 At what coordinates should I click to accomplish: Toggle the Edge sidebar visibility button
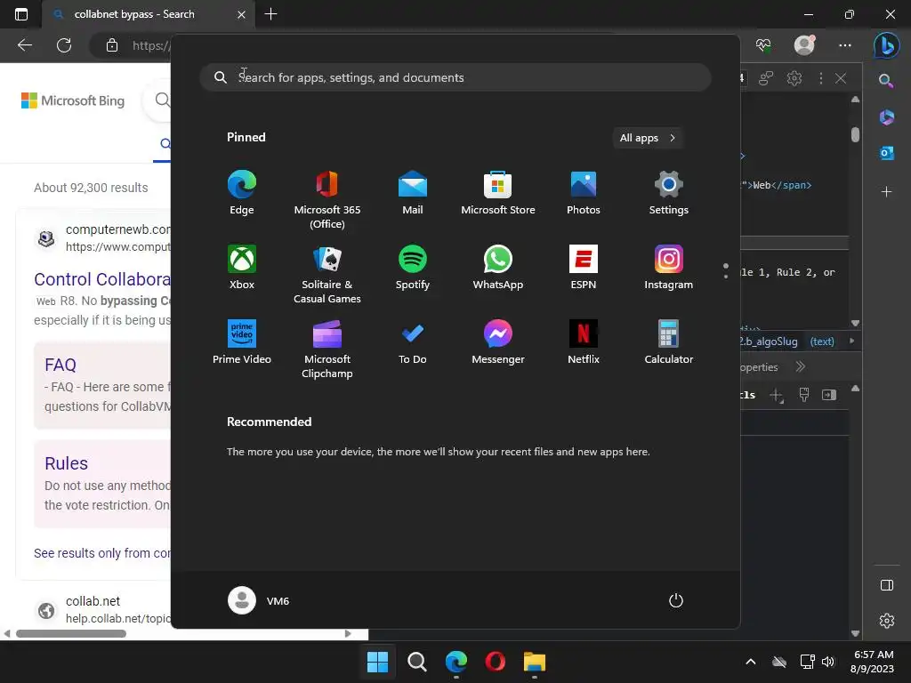click(x=887, y=585)
